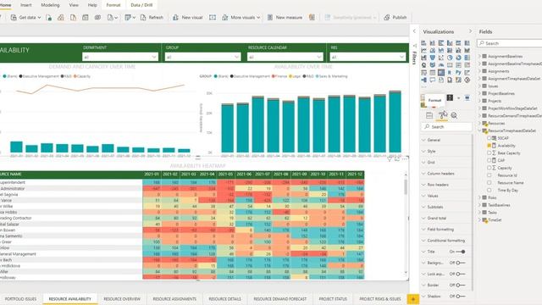
Task: Open the Insert ribbon tab
Action: click(x=26, y=5)
